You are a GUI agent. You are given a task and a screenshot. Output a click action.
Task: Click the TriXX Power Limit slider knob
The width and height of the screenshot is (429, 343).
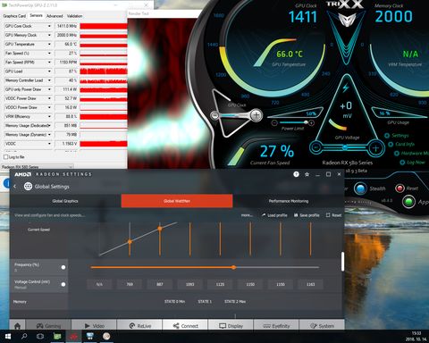[x=306, y=122]
